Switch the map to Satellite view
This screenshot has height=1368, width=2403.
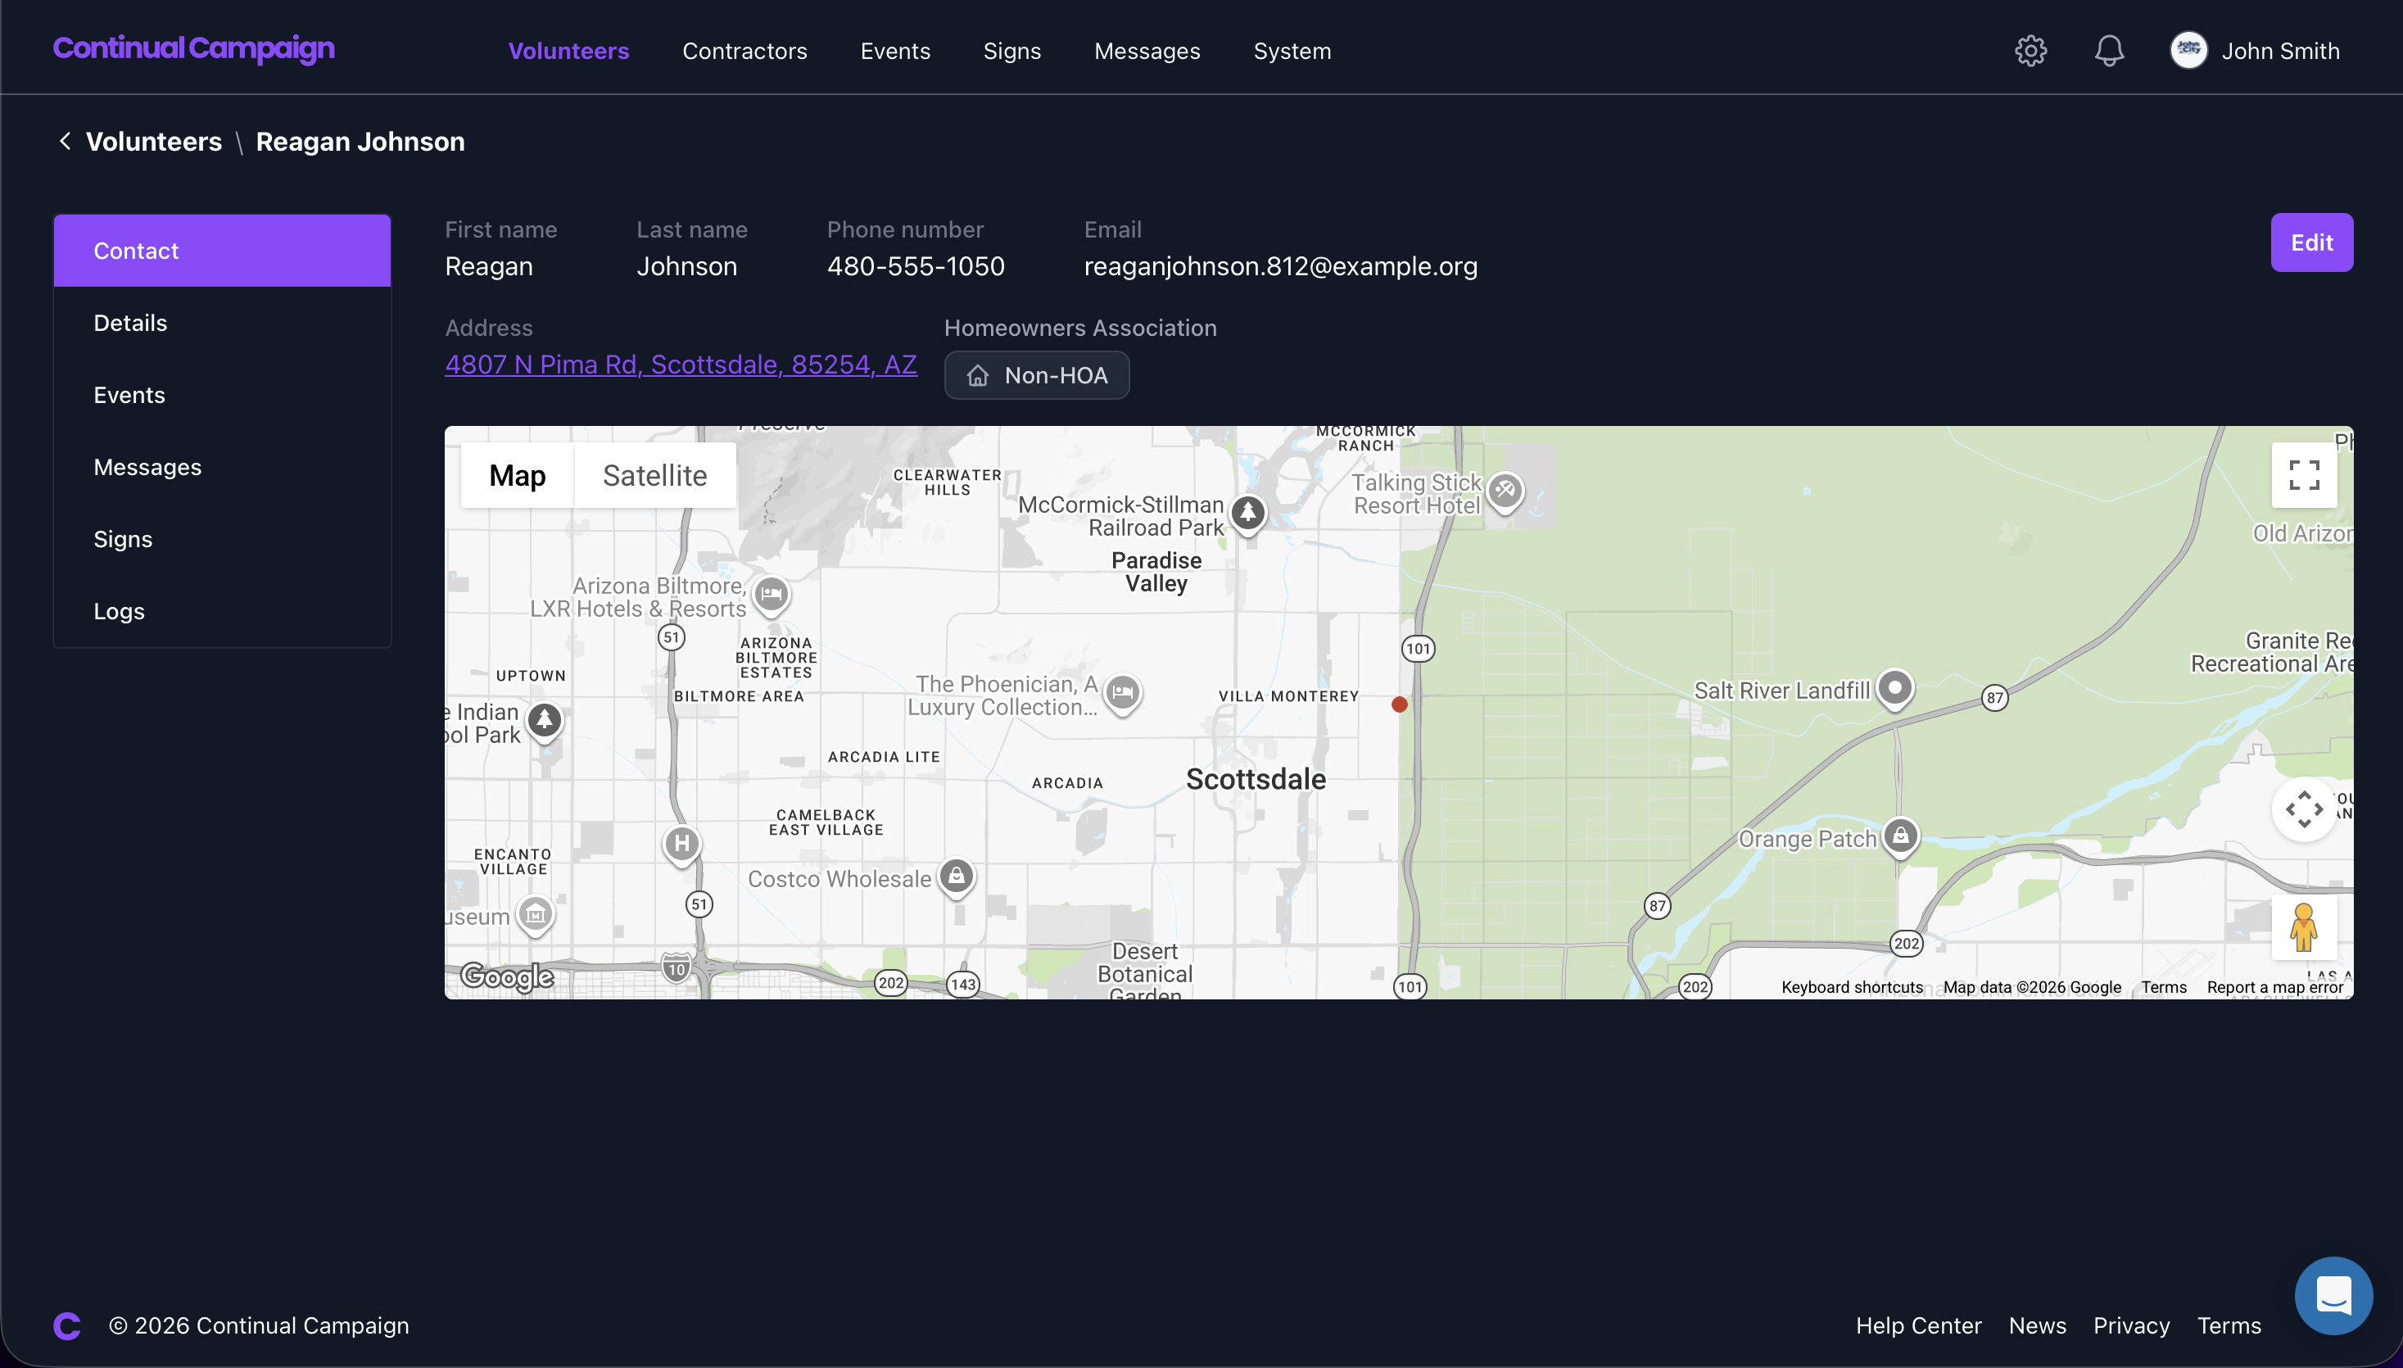point(654,475)
